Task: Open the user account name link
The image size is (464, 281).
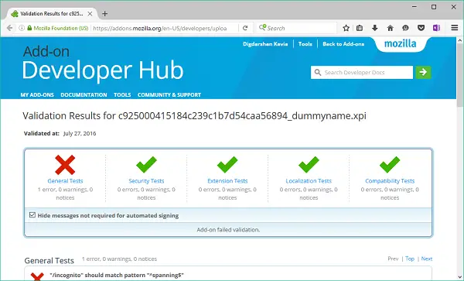Action: coord(265,44)
